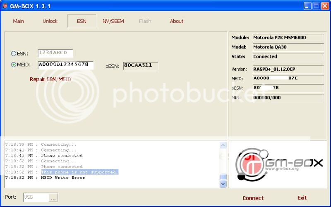Click the Port field showing USB

point(36,197)
